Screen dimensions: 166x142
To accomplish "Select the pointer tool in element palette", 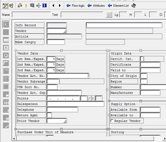I will (6, 25).
